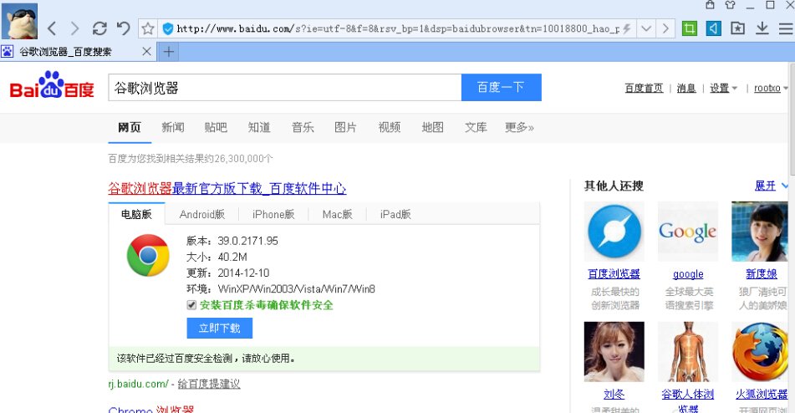Uncheck 安装百度杀毒确保软件安全 checkbox
The width and height of the screenshot is (795, 413).
[x=191, y=305]
